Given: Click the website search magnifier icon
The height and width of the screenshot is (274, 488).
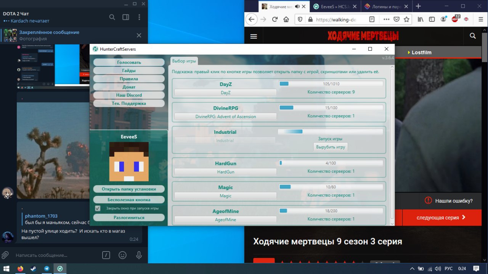Looking at the screenshot, I should click(473, 36).
